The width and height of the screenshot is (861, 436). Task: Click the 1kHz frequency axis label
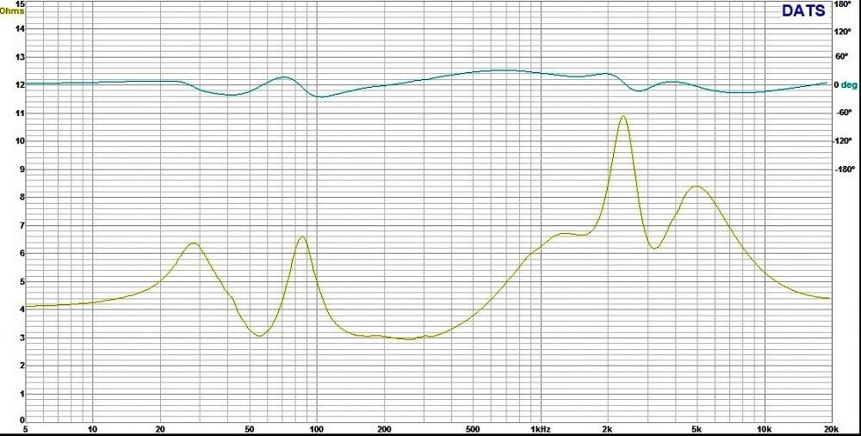click(540, 429)
